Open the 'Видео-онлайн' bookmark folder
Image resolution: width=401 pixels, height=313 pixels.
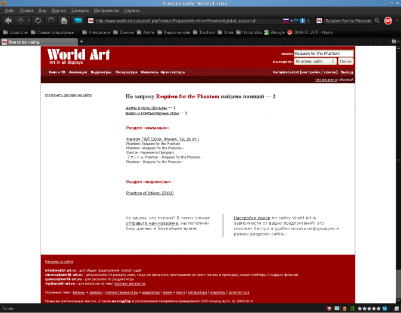pos(173,33)
